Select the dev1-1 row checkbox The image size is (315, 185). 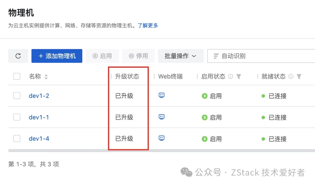tap(17, 117)
